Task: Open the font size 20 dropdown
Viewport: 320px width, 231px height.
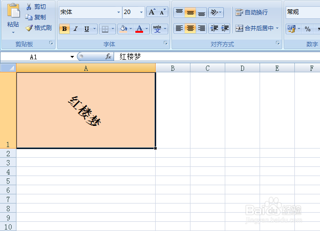Action: click(x=141, y=12)
